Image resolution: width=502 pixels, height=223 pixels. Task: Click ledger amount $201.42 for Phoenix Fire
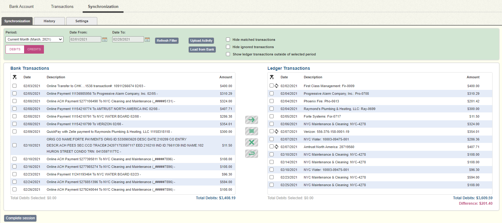click(x=473, y=101)
